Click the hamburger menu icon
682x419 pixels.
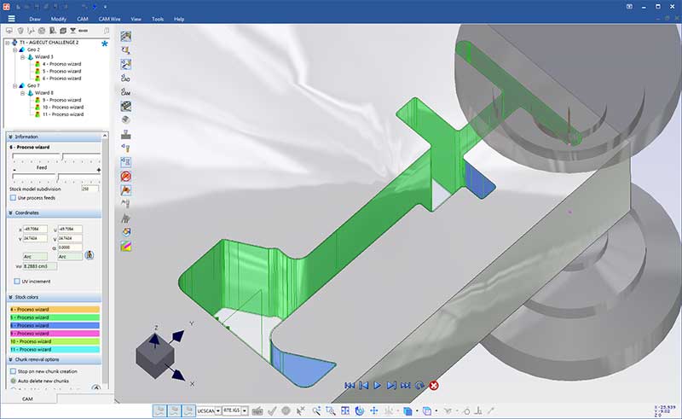click(11, 17)
